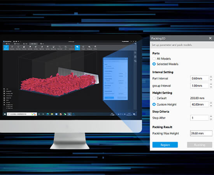Image resolution: width=214 pixels, height=175 pixels.
Task: Decrease Stop After value with down arrow
Action: point(211,119)
